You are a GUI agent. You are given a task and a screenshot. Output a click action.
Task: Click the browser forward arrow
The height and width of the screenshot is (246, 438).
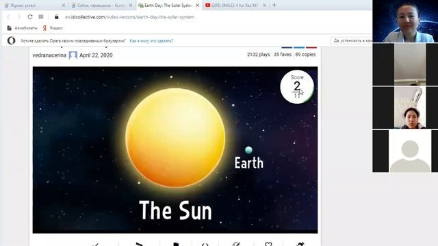(19, 17)
